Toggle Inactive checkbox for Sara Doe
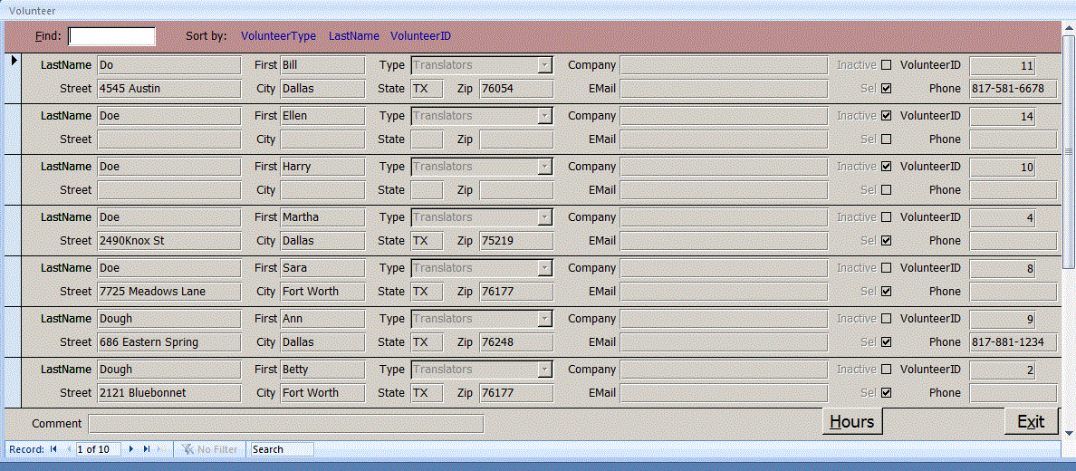 (886, 268)
